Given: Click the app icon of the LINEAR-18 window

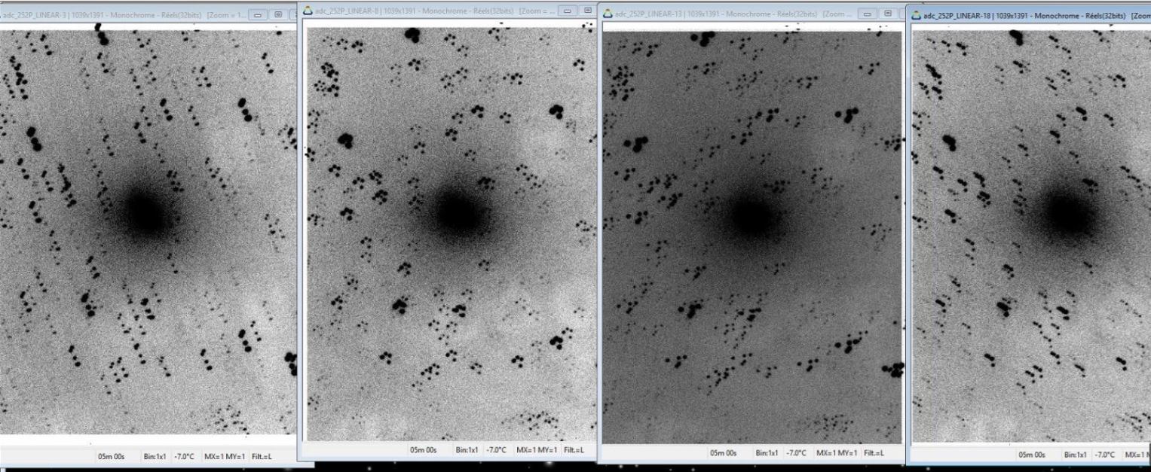Looking at the screenshot, I should [917, 15].
